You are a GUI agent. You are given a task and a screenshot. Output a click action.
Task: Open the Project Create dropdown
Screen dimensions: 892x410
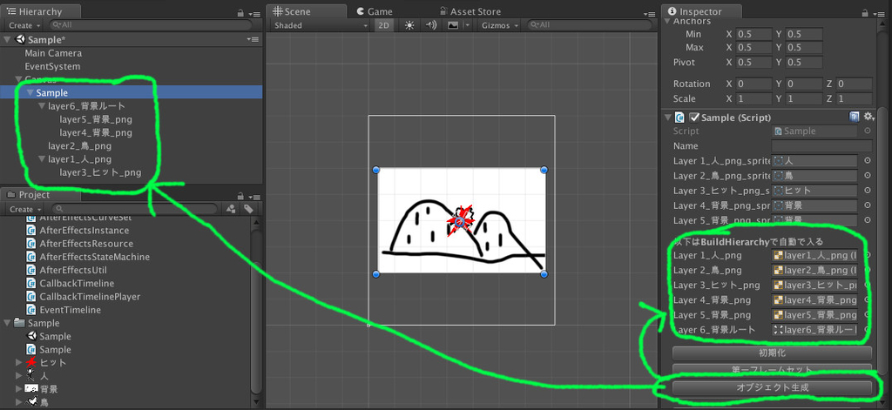(24, 209)
